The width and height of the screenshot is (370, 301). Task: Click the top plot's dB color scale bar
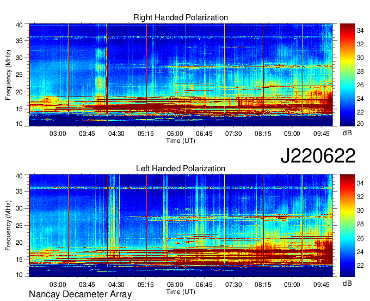click(347, 75)
